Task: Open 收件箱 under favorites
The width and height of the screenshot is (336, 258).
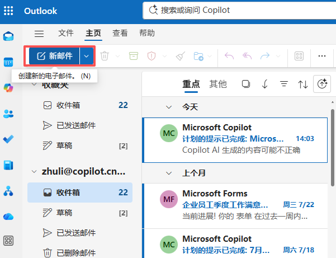Action: pos(80,105)
